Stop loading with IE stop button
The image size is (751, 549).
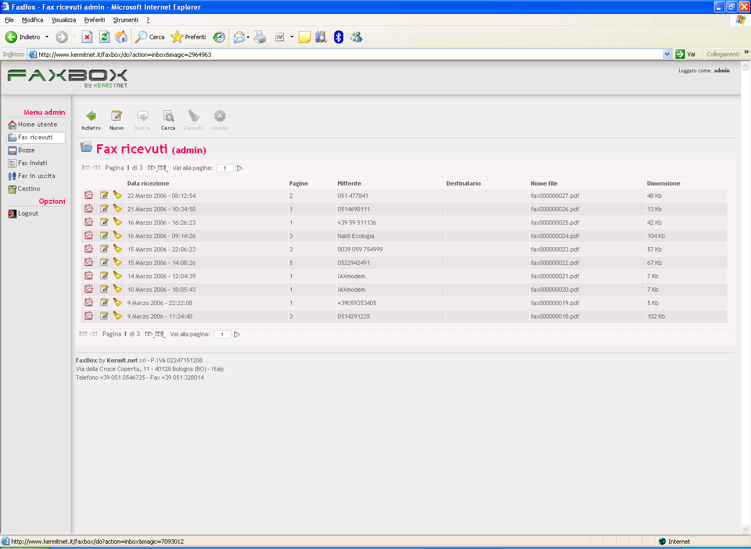click(87, 36)
